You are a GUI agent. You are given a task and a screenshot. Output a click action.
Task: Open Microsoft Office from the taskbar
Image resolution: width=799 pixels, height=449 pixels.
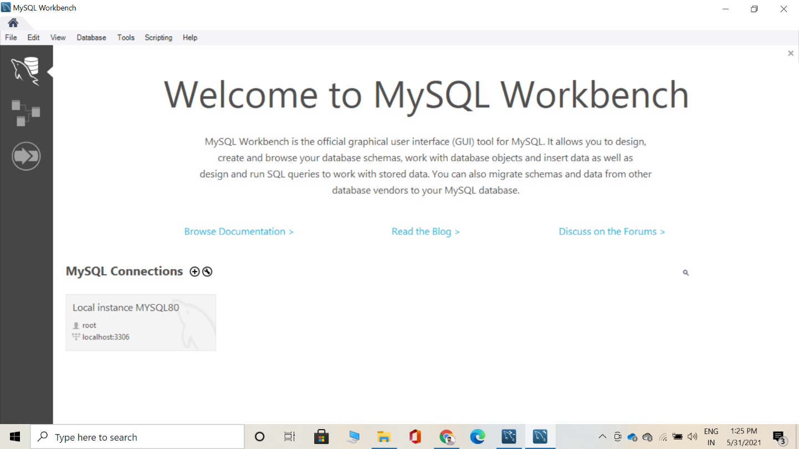click(x=415, y=437)
